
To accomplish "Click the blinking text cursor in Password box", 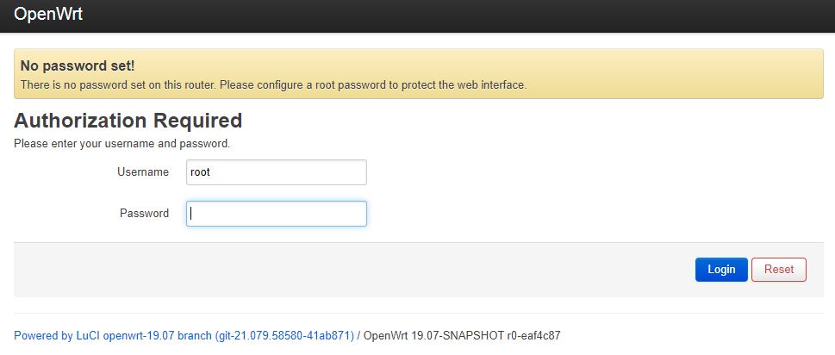I will [191, 214].
